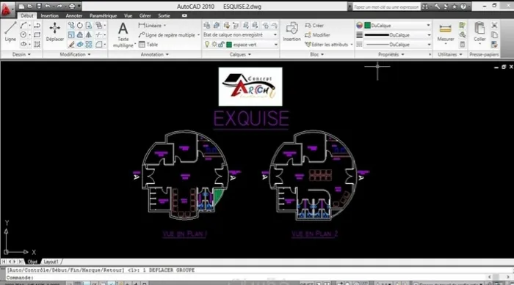Toggle the layer lightbulb on/off icon
514x285 pixels.
tap(207, 45)
